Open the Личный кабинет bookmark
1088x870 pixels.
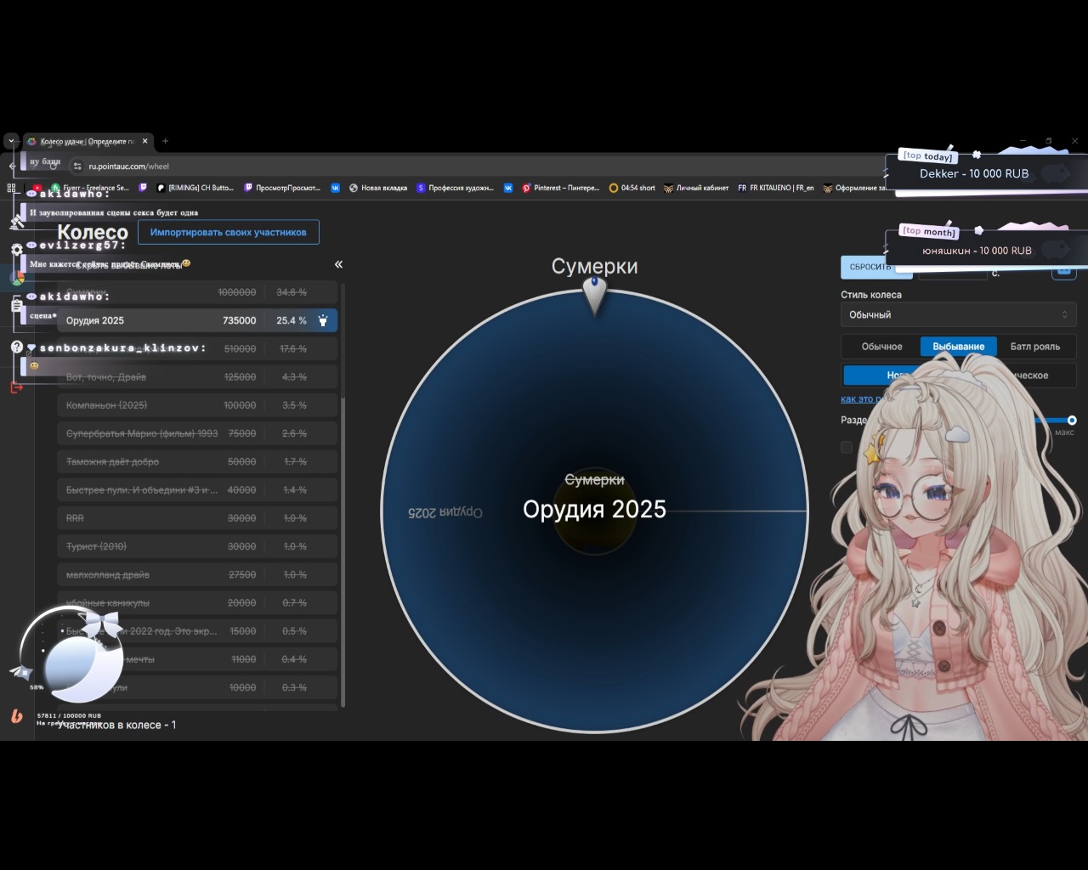[x=696, y=188]
